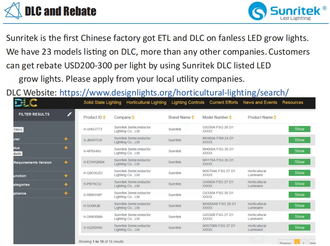Viewport: 330px width, 246px height.
Task: Click the Filter Results header
Action: [x=34, y=114]
